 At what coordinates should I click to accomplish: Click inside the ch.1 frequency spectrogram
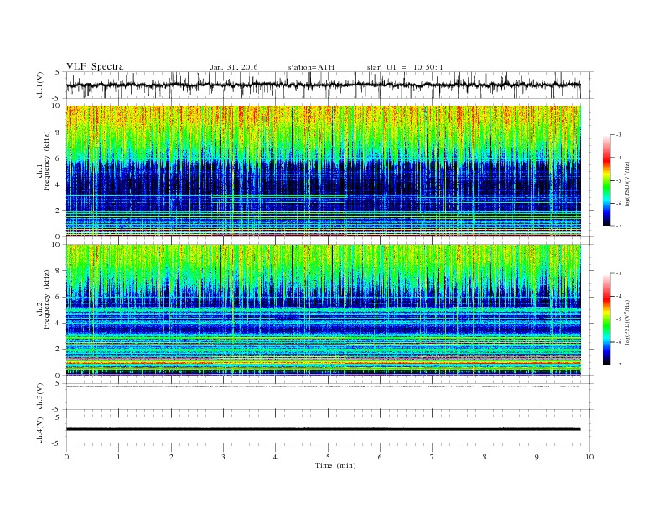coord(323,171)
